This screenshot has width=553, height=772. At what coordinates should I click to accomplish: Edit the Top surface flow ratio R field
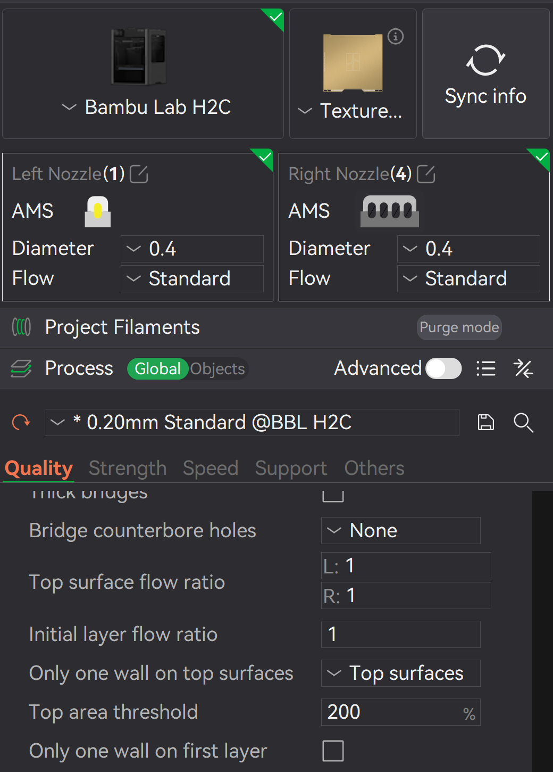[x=406, y=595]
